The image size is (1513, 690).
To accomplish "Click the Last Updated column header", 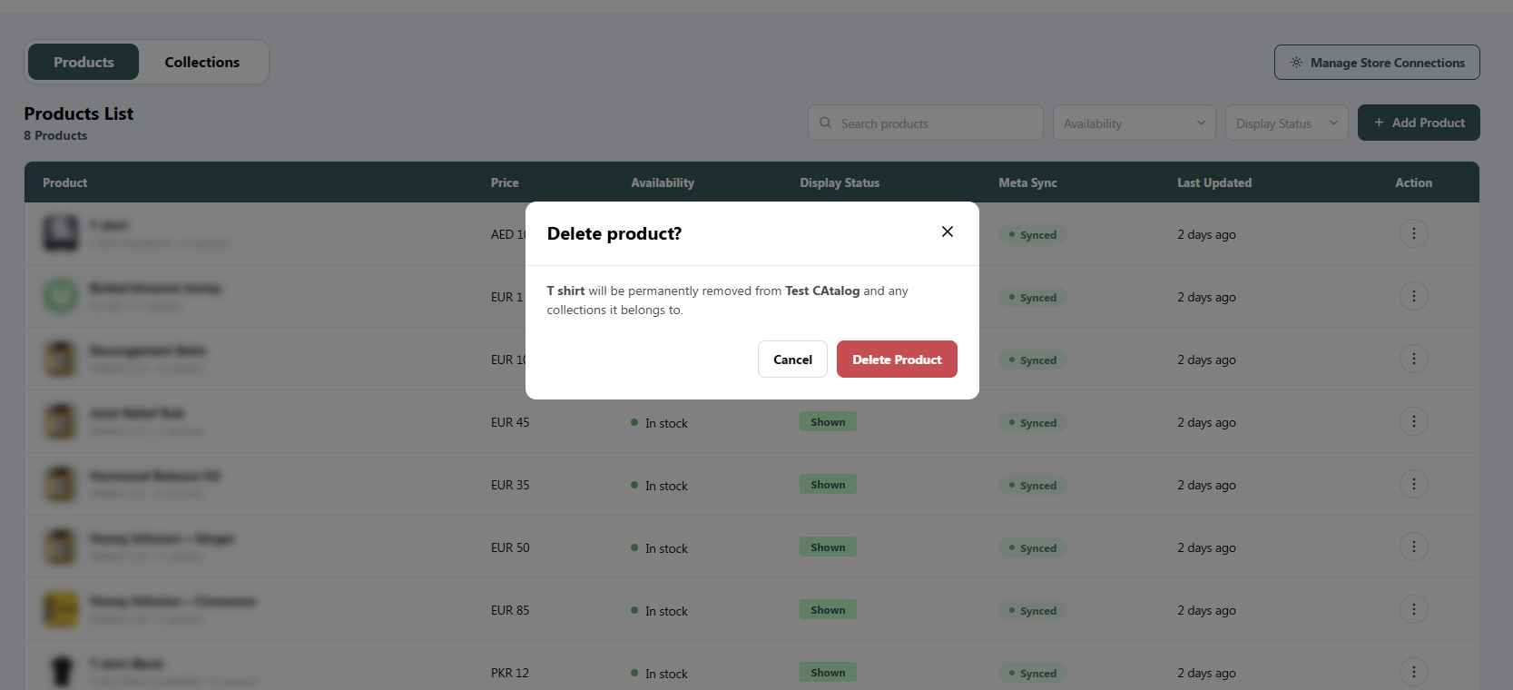I will 1214,182.
